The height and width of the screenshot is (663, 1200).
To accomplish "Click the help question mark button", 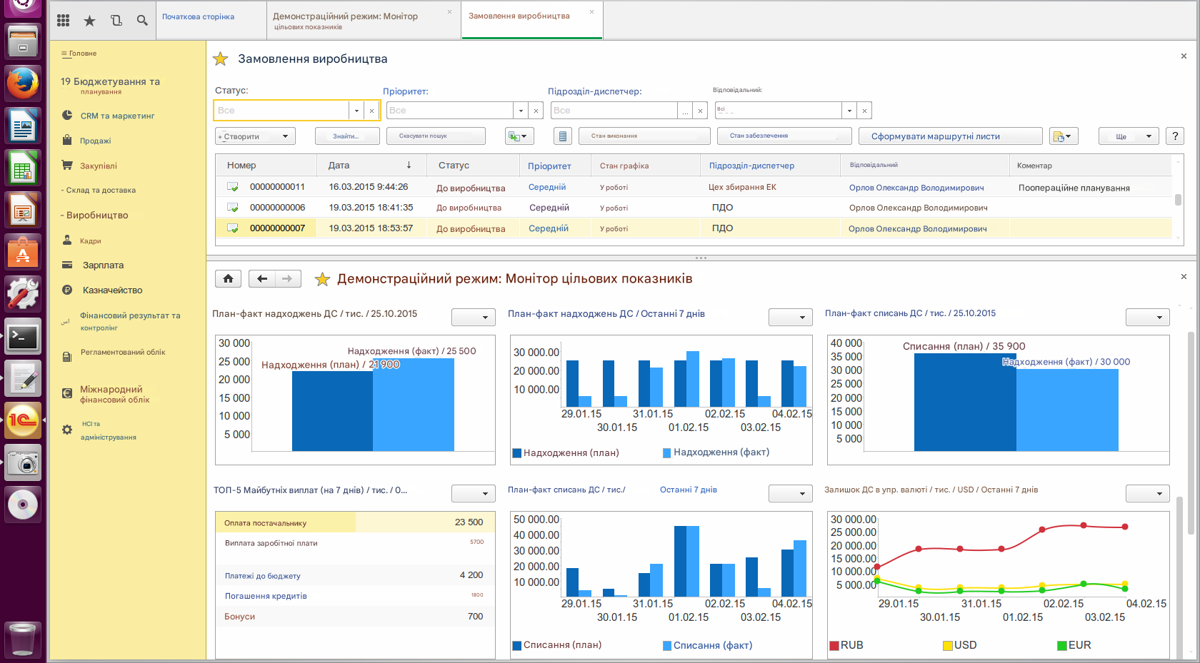I will (x=1174, y=136).
